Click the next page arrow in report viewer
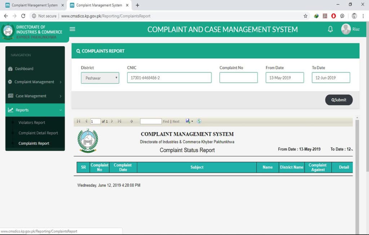Image resolution: width=369 pixels, height=235 pixels. point(112,121)
